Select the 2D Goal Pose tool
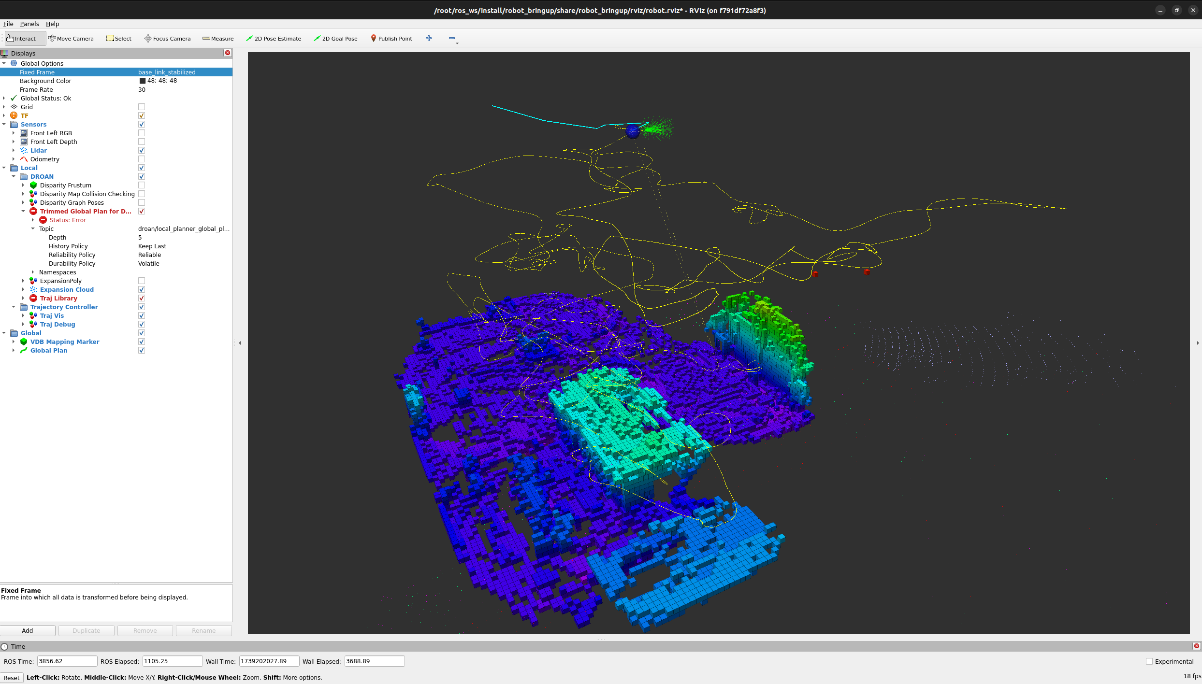The image size is (1202, 684). click(x=335, y=38)
